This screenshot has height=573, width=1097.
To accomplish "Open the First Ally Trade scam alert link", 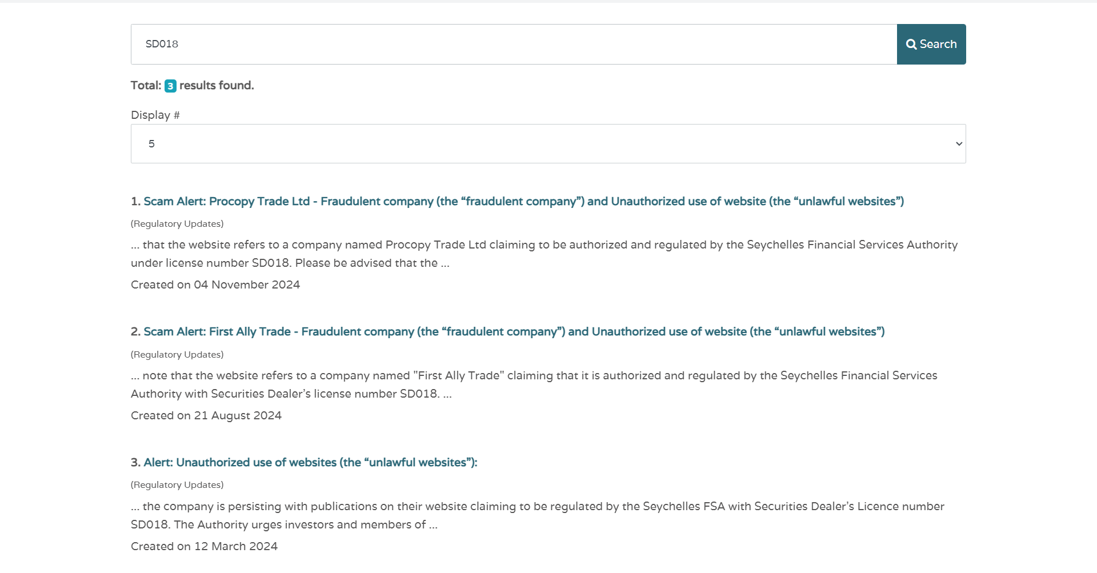I will pyautogui.click(x=514, y=331).
